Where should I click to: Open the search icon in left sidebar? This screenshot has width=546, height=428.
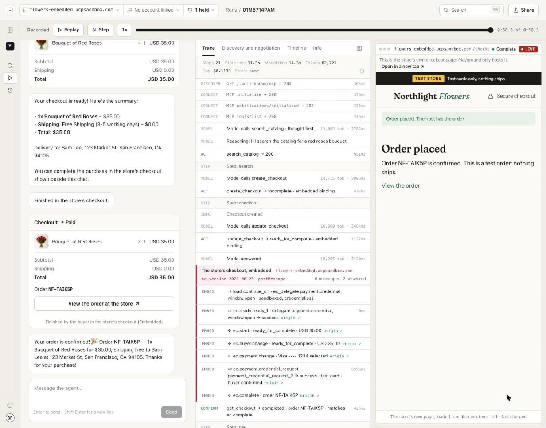click(10, 66)
